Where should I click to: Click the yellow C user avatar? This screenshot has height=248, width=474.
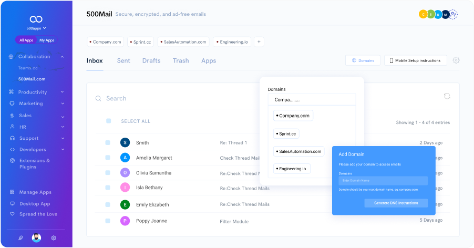point(423,14)
